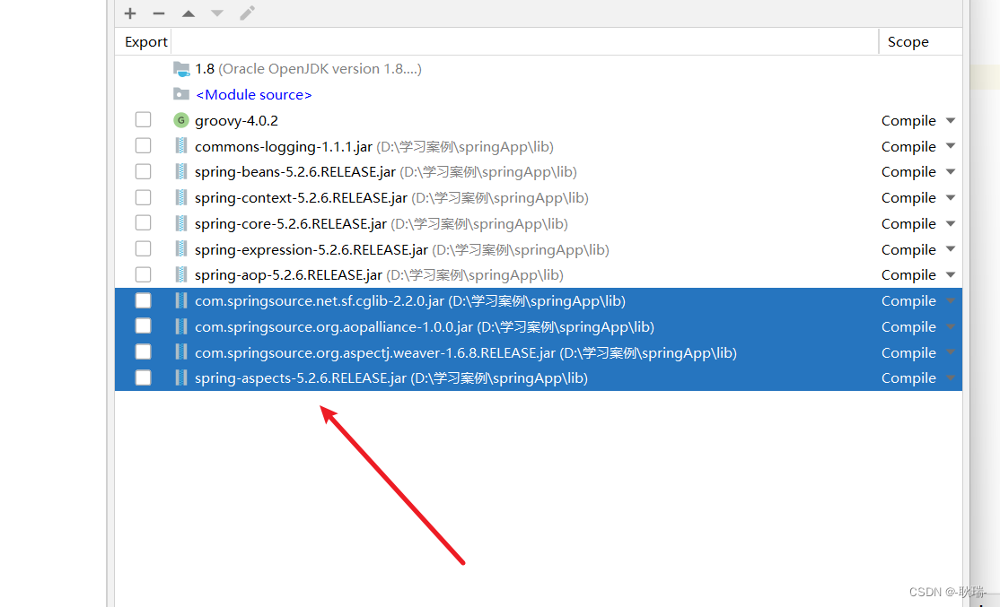Click the move down arrow icon

[x=216, y=13]
